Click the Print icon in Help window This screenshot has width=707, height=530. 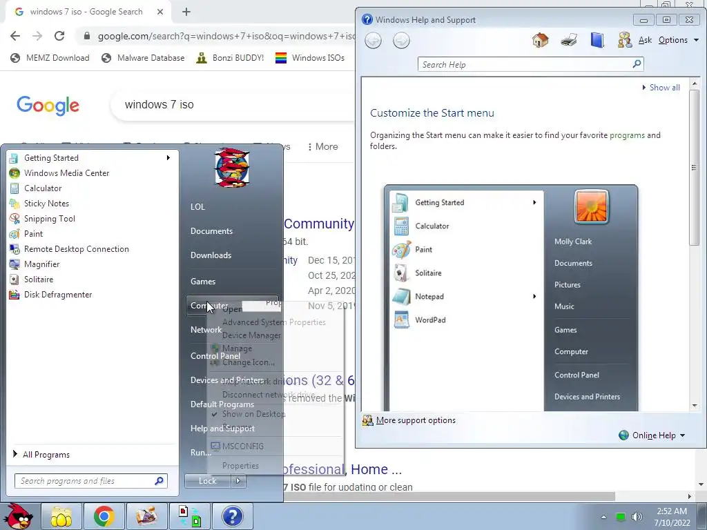(x=569, y=40)
